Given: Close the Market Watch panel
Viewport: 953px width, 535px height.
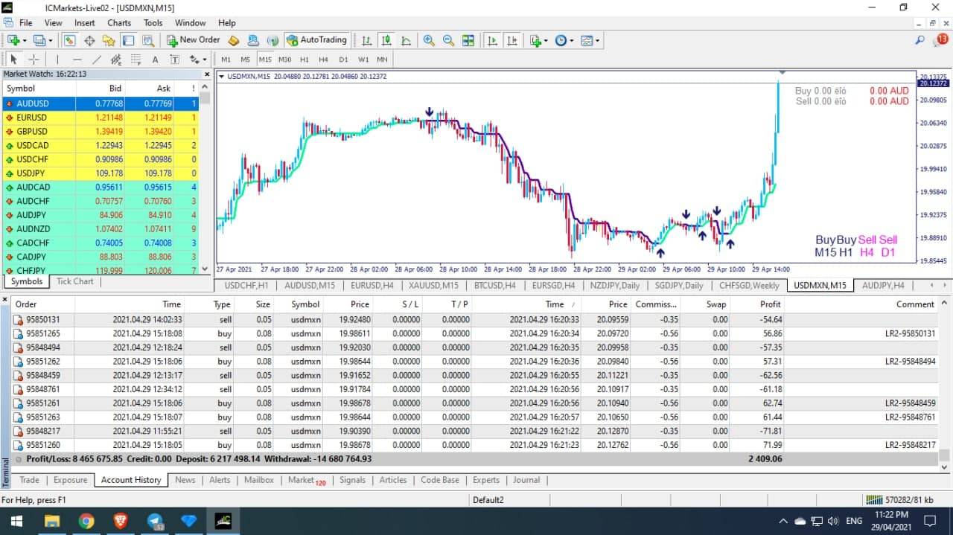Looking at the screenshot, I should click(x=207, y=74).
